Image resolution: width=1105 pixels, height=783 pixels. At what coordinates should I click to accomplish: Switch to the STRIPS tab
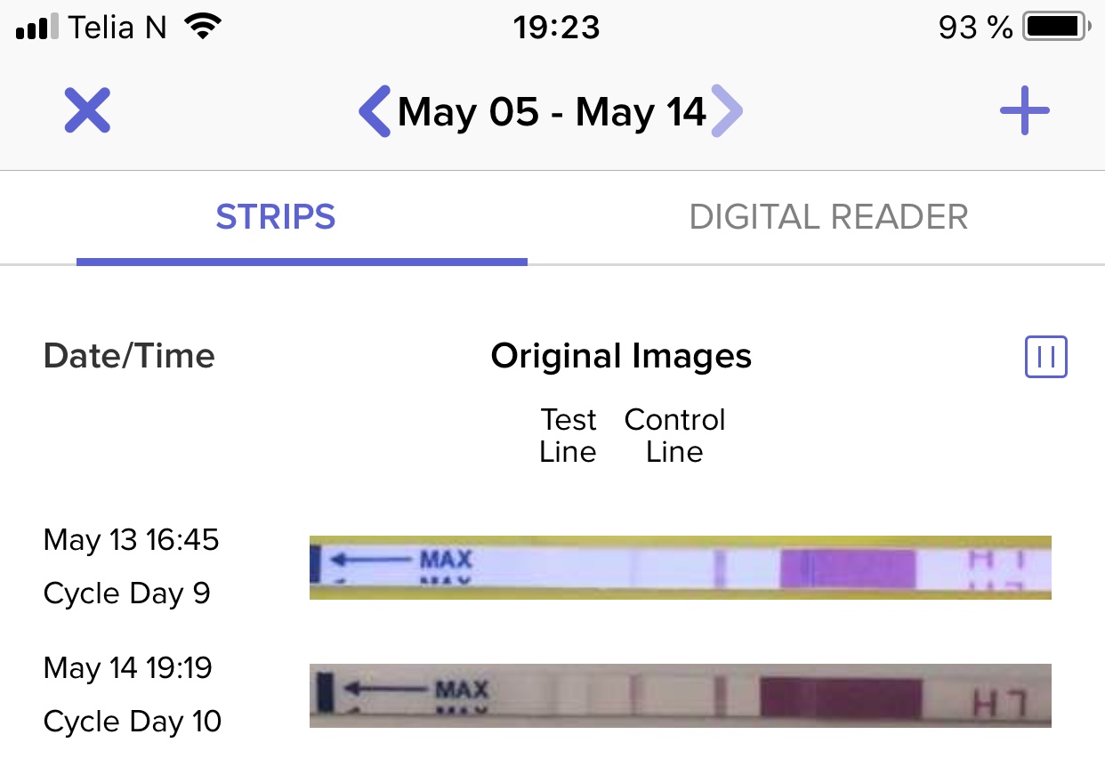tap(276, 218)
